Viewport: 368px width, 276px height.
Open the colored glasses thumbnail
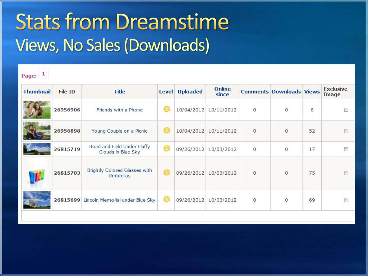point(37,173)
